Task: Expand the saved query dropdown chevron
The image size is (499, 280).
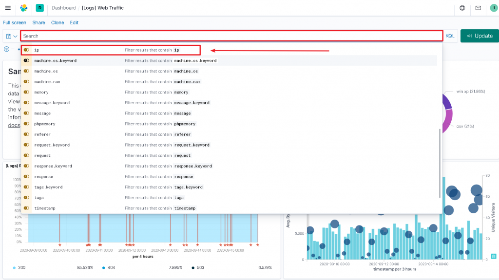Action: 15,36
